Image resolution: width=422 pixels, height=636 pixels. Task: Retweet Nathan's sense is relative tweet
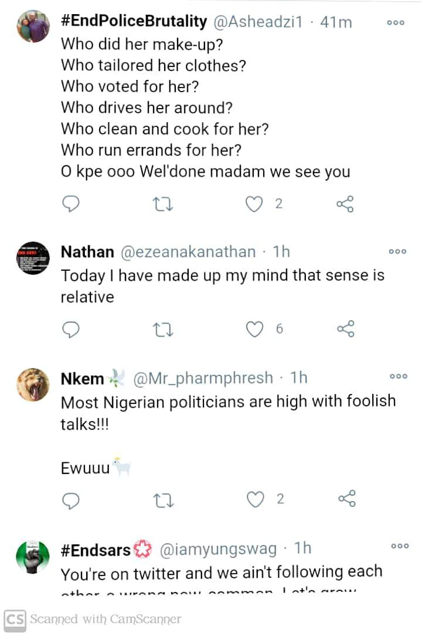pyautogui.click(x=162, y=329)
